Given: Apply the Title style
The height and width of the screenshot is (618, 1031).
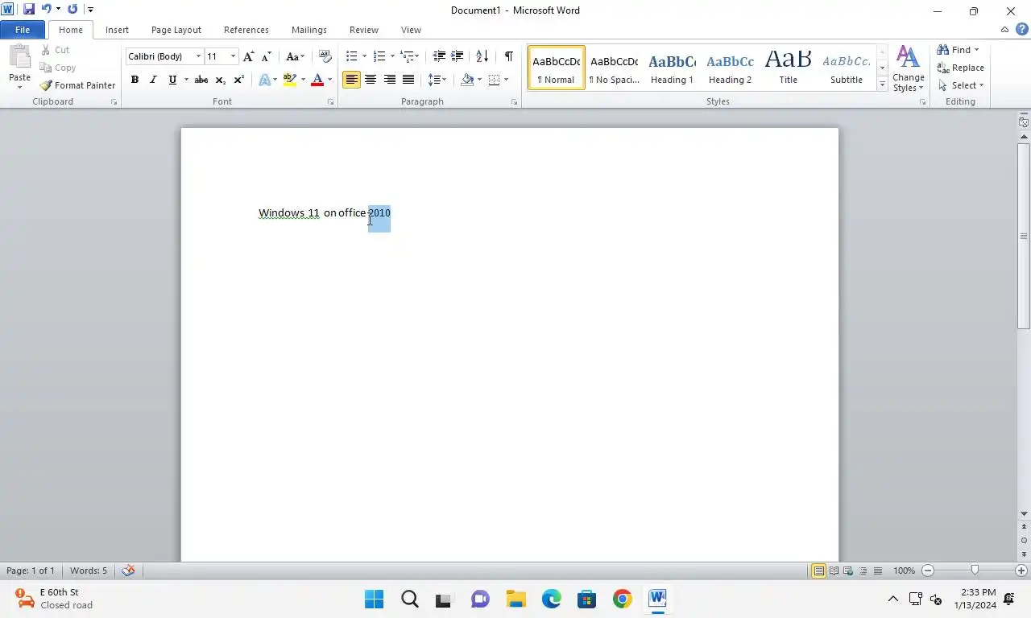Looking at the screenshot, I should pos(789,68).
